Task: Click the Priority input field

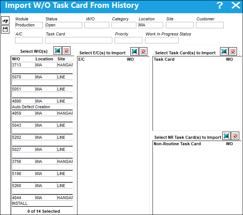Action: click(128, 40)
